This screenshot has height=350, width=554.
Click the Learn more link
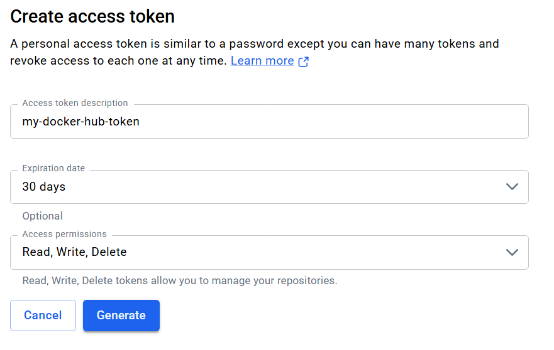[x=262, y=61]
